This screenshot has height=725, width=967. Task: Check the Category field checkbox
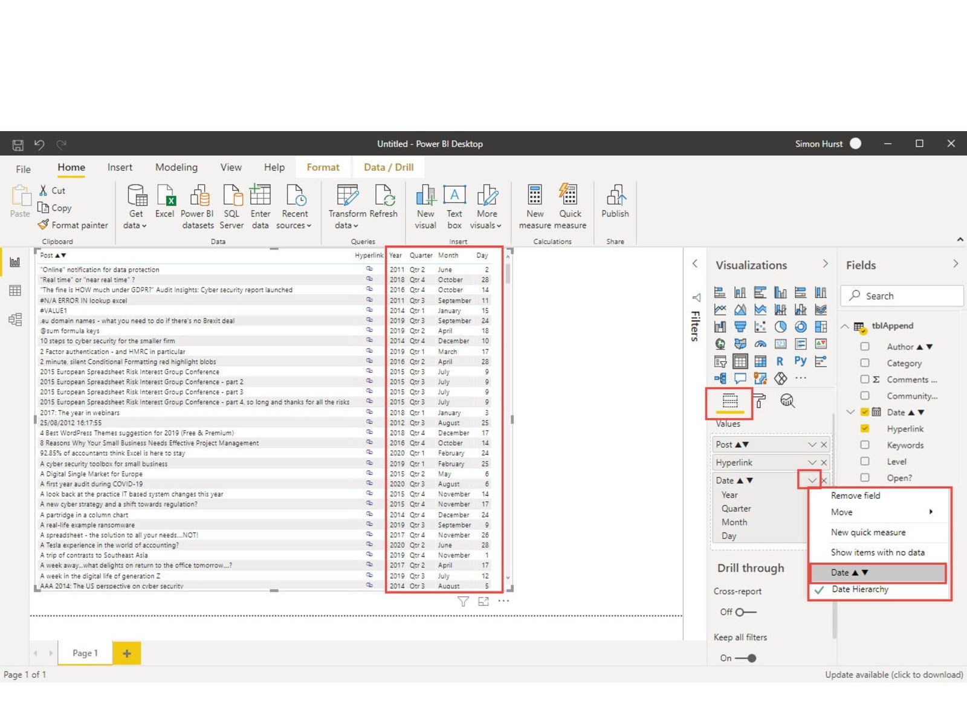coord(865,363)
